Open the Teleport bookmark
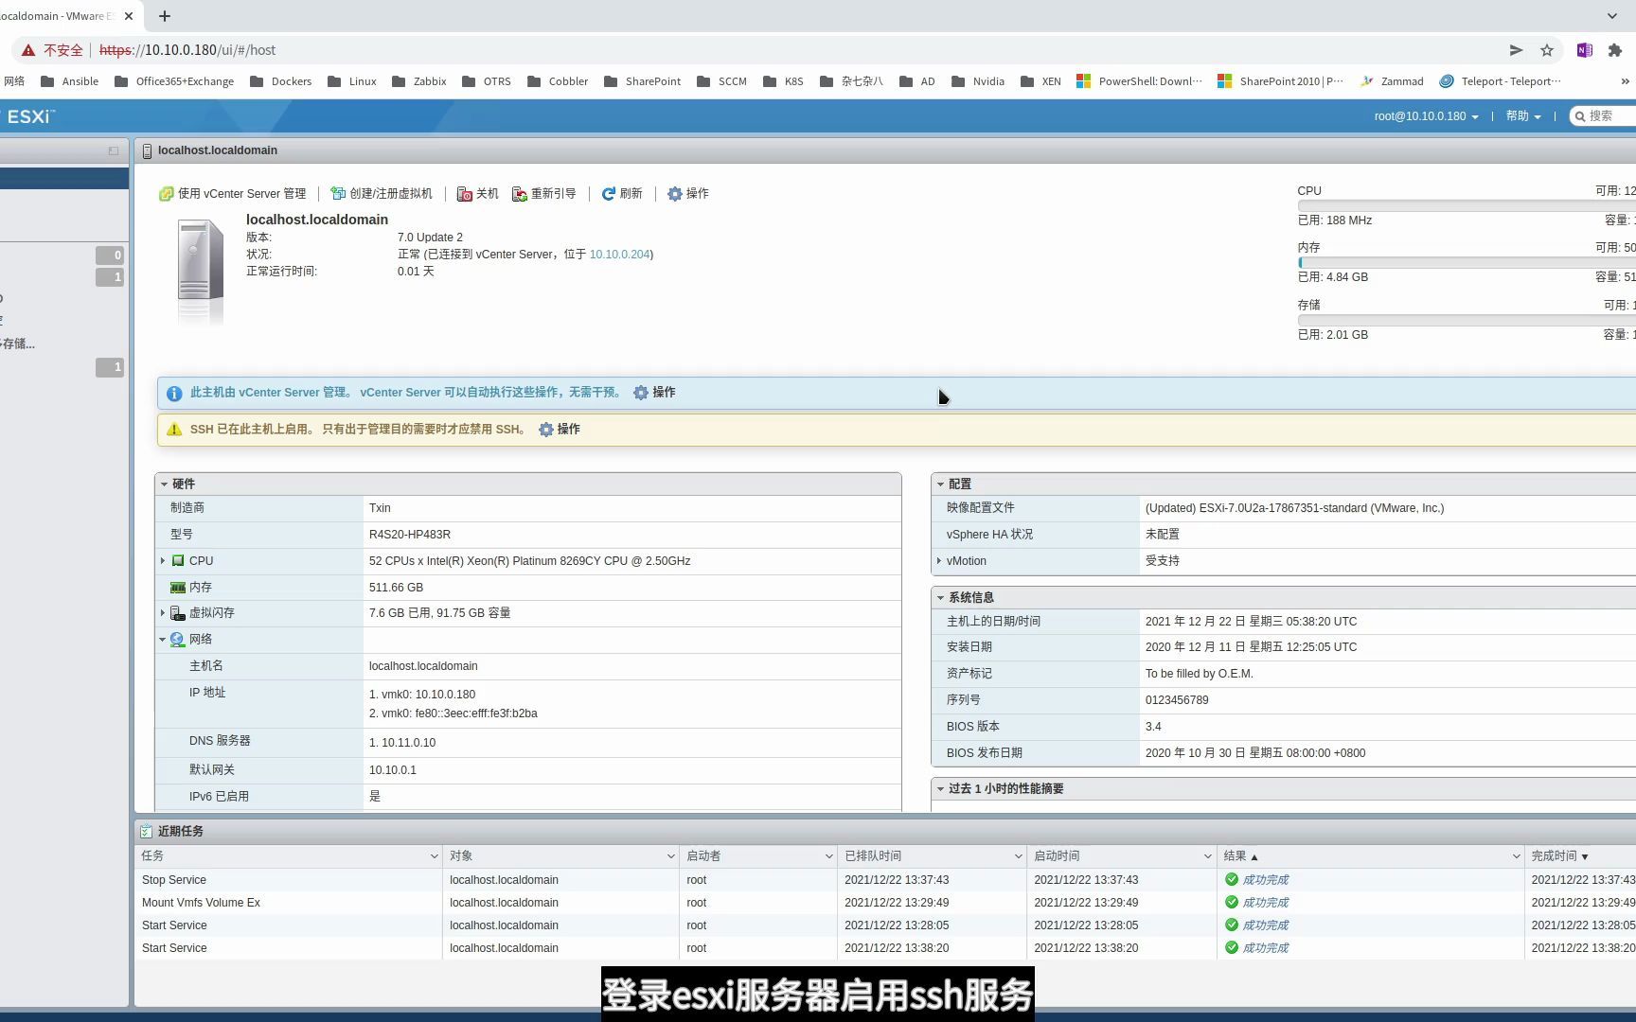Image resolution: width=1636 pixels, height=1022 pixels. (x=1500, y=81)
